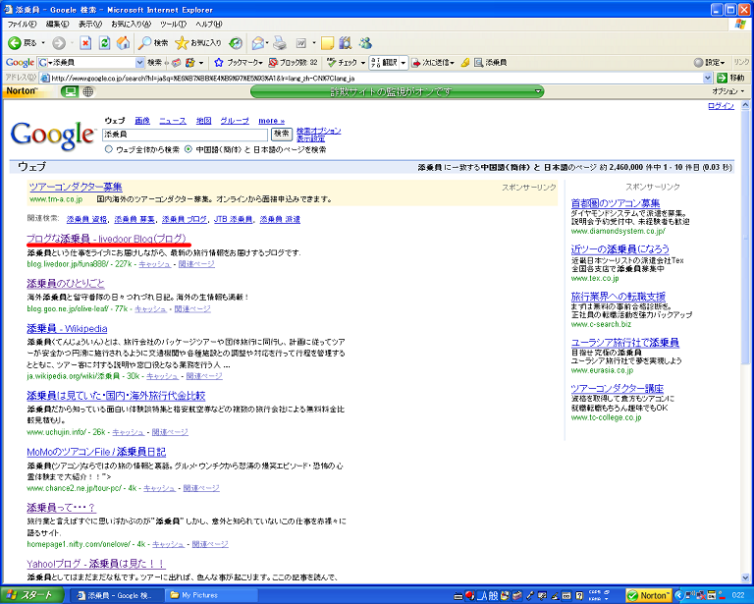Click the Google search button next to query box
Image resolution: width=754 pixels, height=604 pixels.
[282, 134]
